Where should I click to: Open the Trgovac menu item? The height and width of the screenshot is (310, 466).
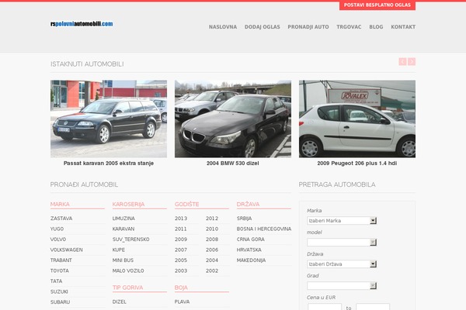click(349, 26)
